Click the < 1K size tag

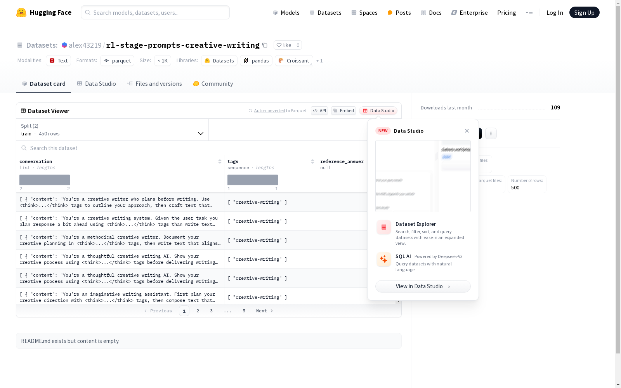pos(163,61)
